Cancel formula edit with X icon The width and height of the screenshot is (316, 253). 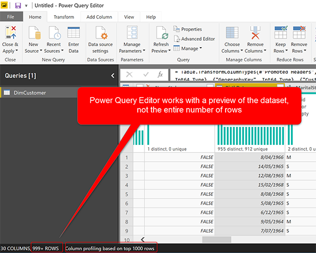(x=129, y=75)
